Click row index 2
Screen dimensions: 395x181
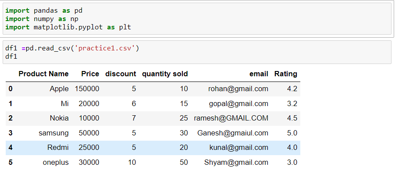pyautogui.click(x=11, y=118)
